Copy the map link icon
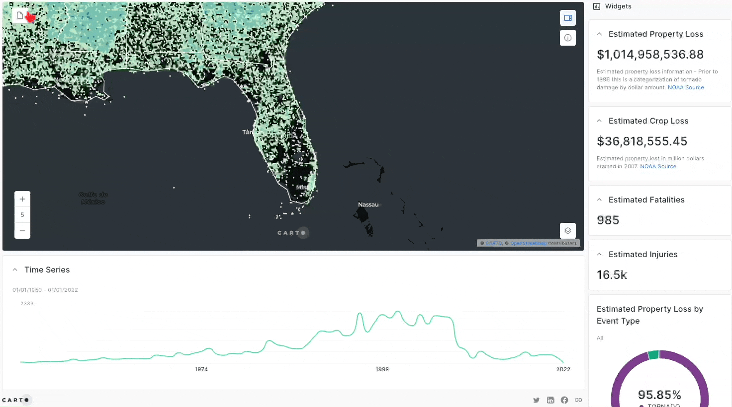The width and height of the screenshot is (732, 407). pyautogui.click(x=578, y=400)
